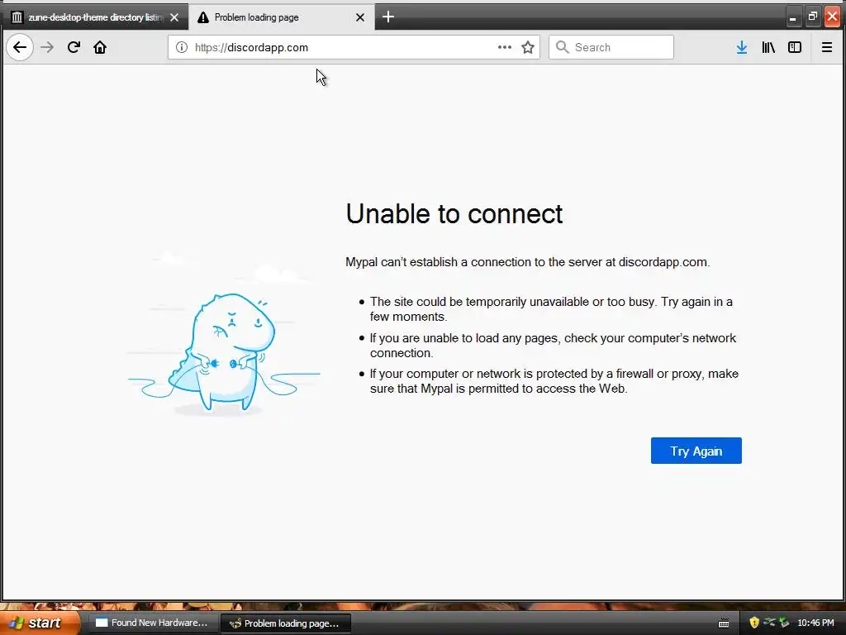Activate Problem loading page taskbar button
Image resolution: width=846 pixels, height=635 pixels.
pyautogui.click(x=286, y=623)
